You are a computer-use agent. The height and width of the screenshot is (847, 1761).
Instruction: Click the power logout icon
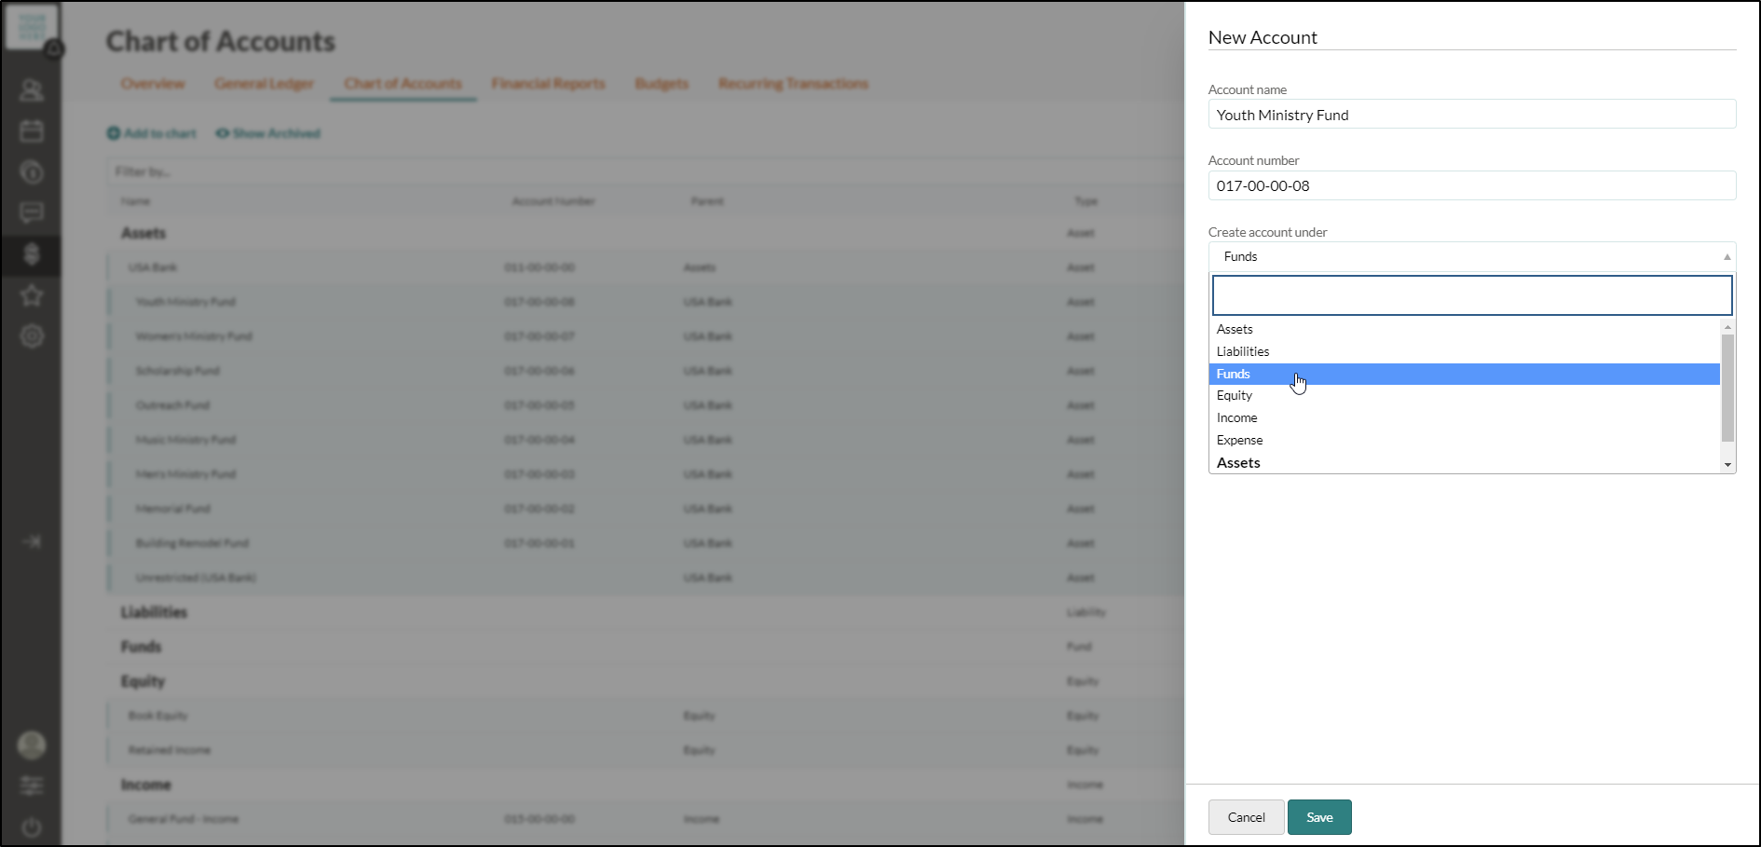coord(32,827)
